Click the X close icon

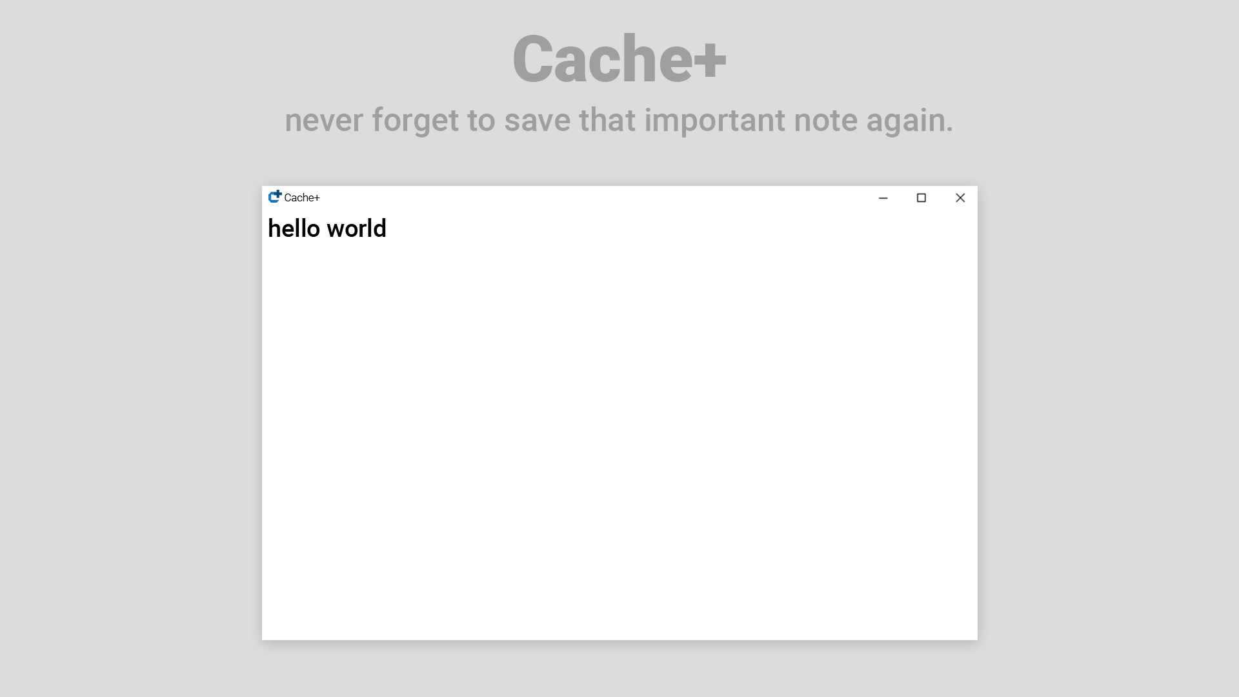(960, 198)
